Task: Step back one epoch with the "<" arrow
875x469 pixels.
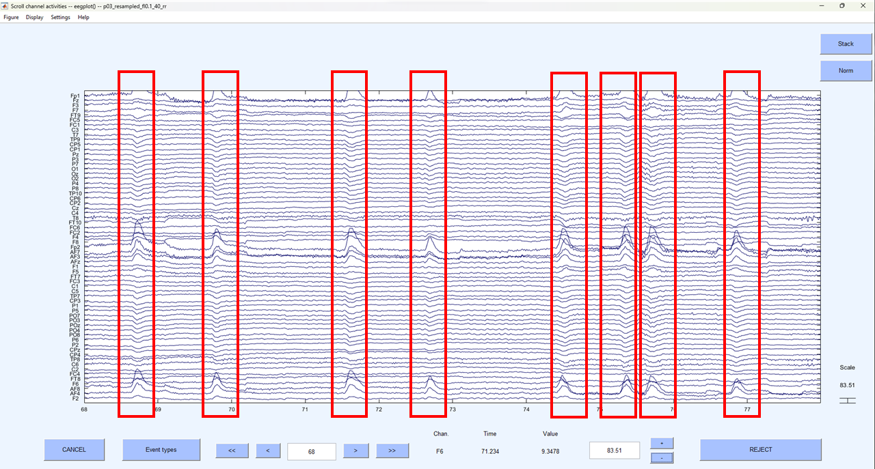Action: (267, 451)
